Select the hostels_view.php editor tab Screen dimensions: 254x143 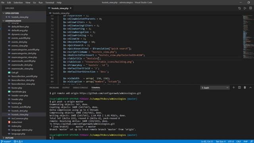click(60, 8)
